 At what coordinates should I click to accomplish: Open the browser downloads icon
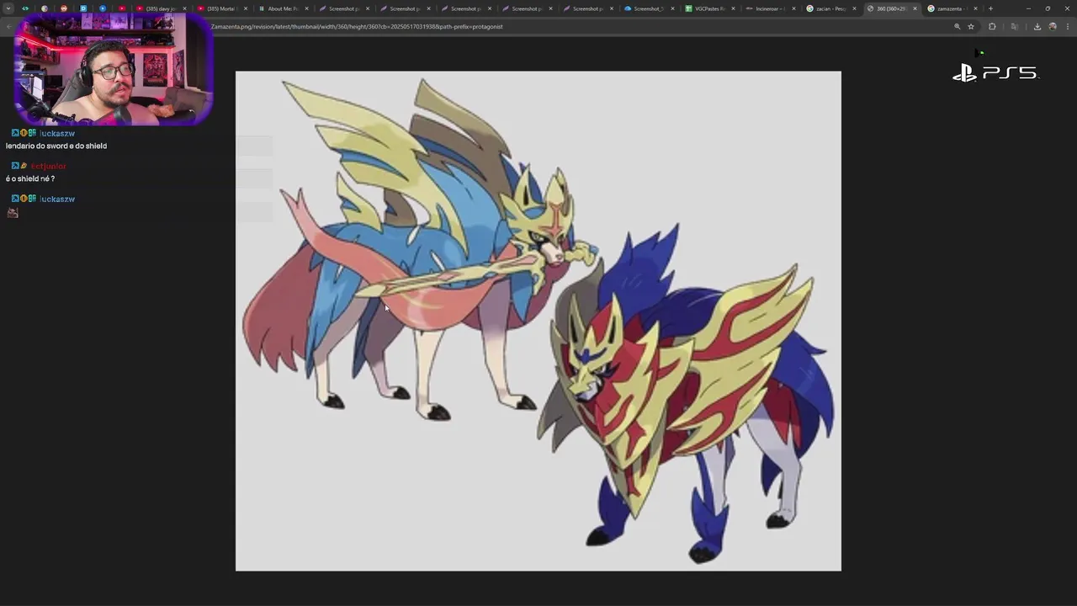coord(1037,26)
